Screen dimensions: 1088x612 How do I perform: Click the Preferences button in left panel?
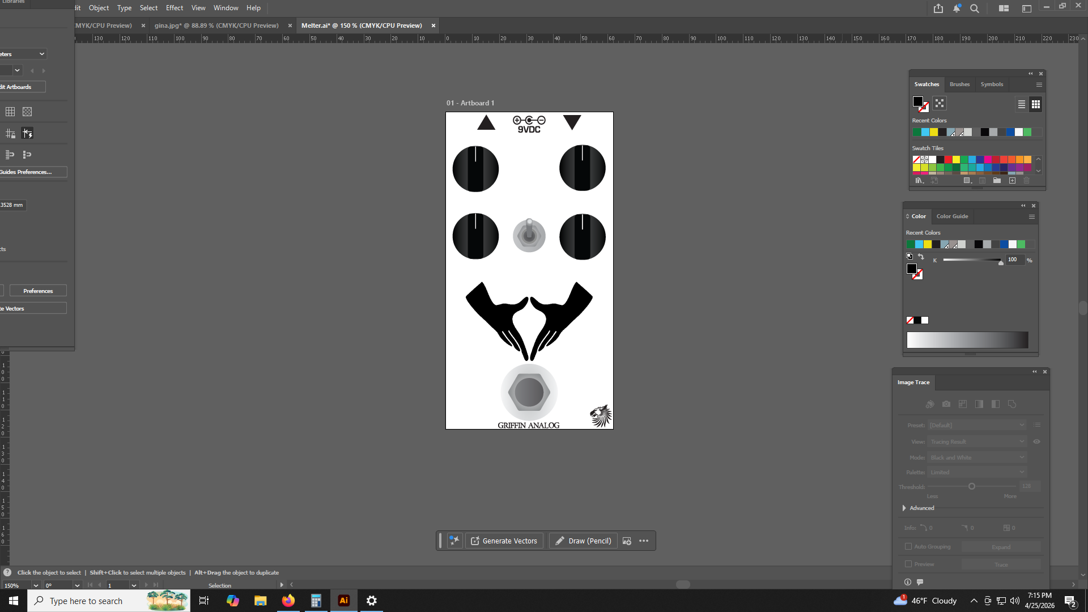point(38,291)
